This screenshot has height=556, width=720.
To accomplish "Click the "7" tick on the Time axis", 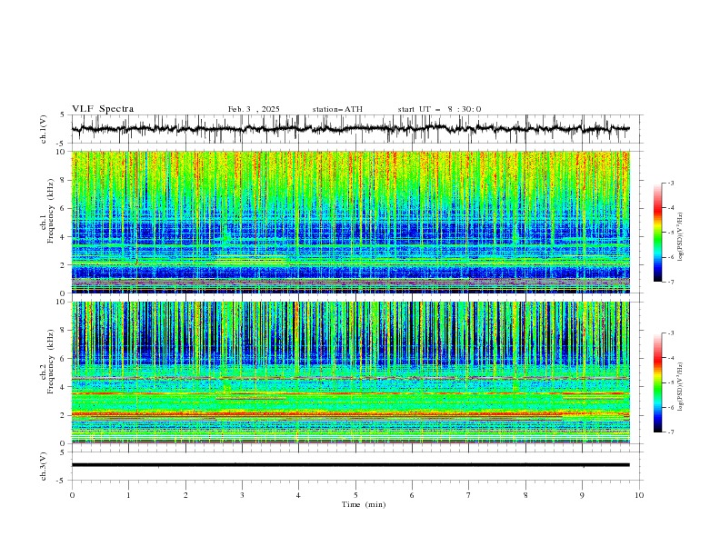I will [469, 495].
